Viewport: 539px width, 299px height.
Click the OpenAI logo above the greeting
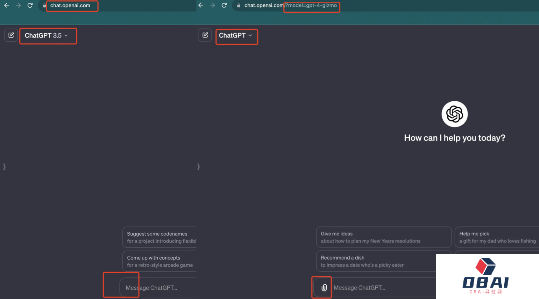(454, 114)
